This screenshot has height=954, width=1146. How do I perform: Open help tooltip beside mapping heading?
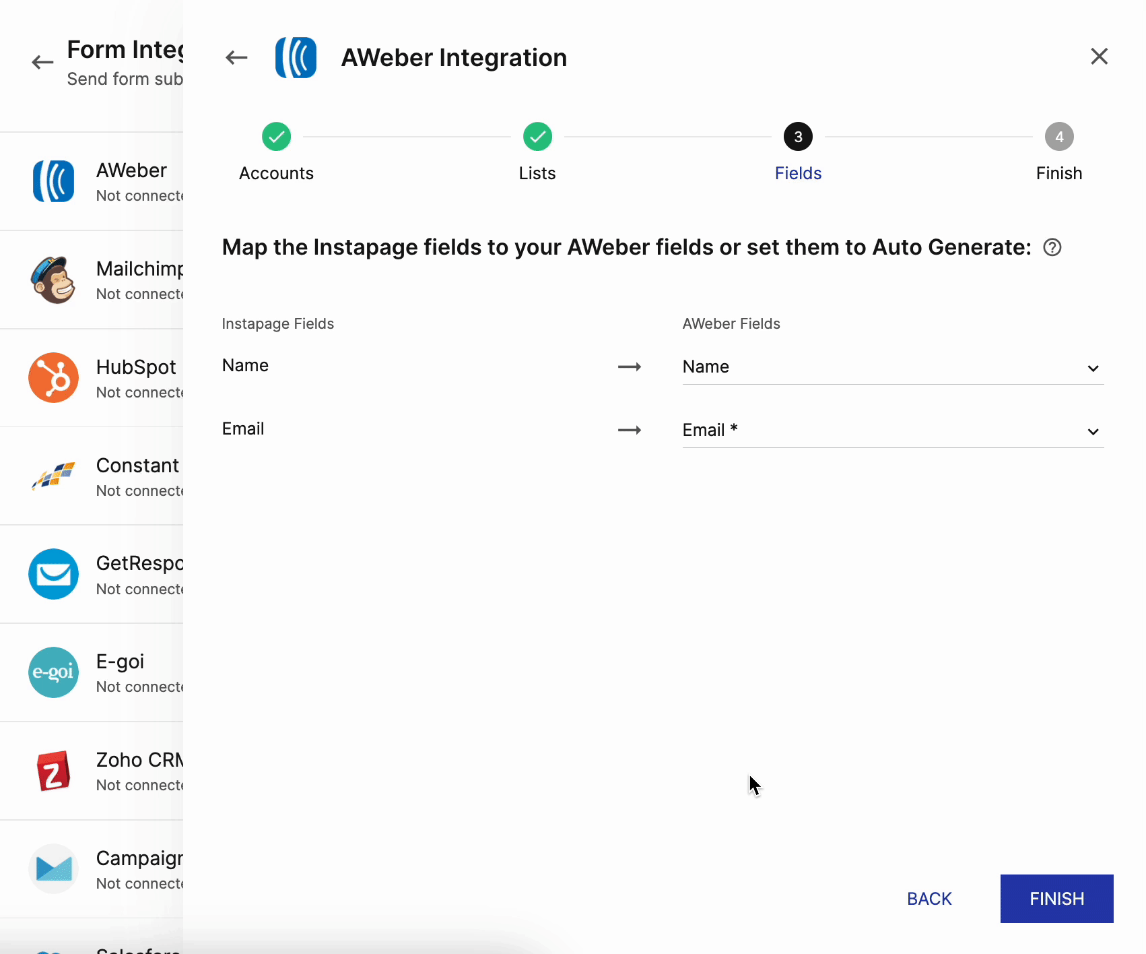(1052, 248)
